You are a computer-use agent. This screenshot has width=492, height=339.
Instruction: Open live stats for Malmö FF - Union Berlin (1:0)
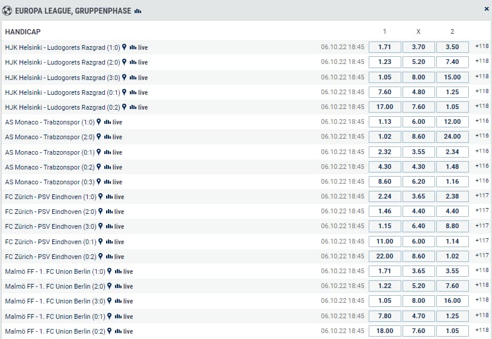(x=123, y=271)
